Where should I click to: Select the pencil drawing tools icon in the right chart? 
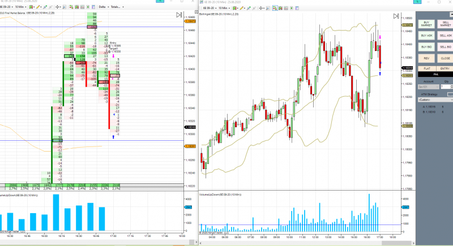point(242,8)
